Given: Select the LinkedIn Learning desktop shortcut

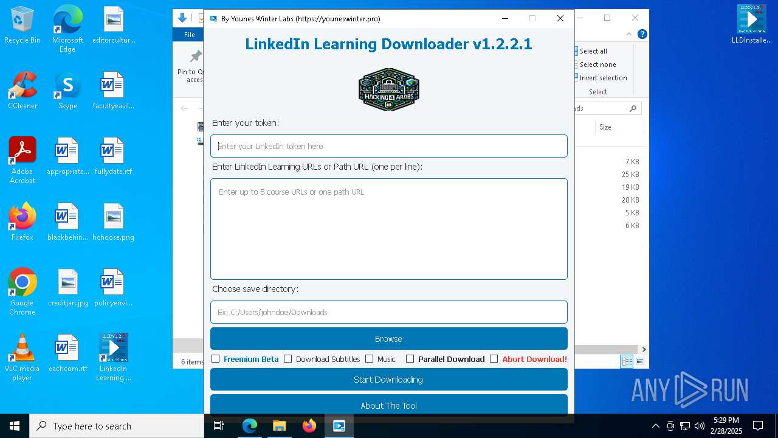Looking at the screenshot, I should point(114,357).
